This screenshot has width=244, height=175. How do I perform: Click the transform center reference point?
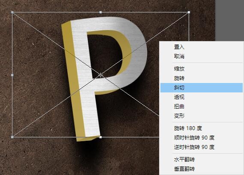pos(100,75)
